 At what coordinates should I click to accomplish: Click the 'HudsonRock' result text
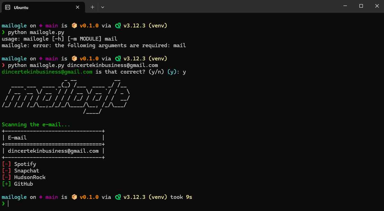[x=29, y=177]
